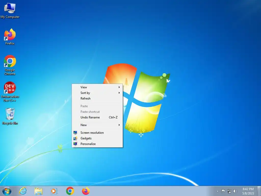Open the volume speaker tray icon
The width and height of the screenshot is (261, 196).
coord(235,191)
